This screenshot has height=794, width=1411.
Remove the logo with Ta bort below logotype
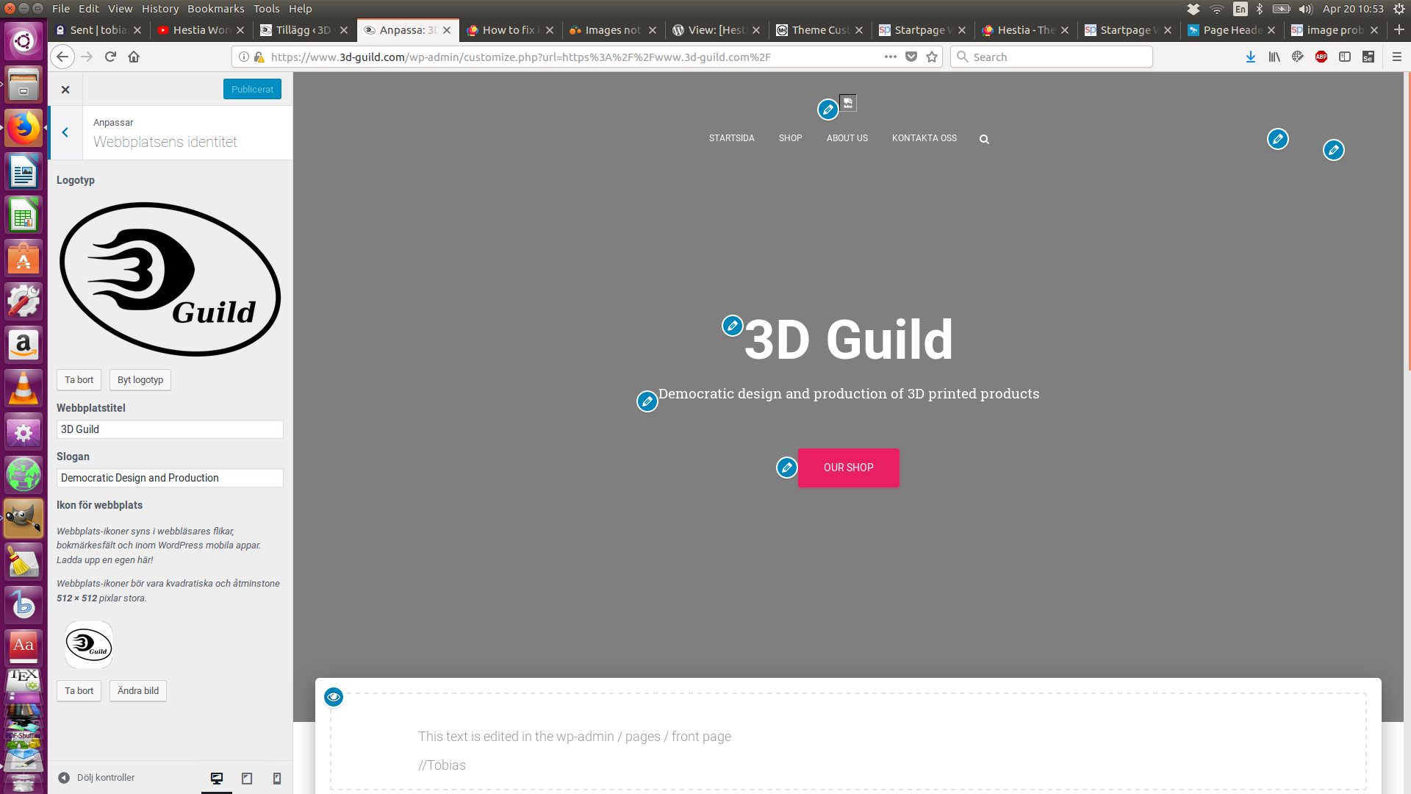(x=79, y=380)
